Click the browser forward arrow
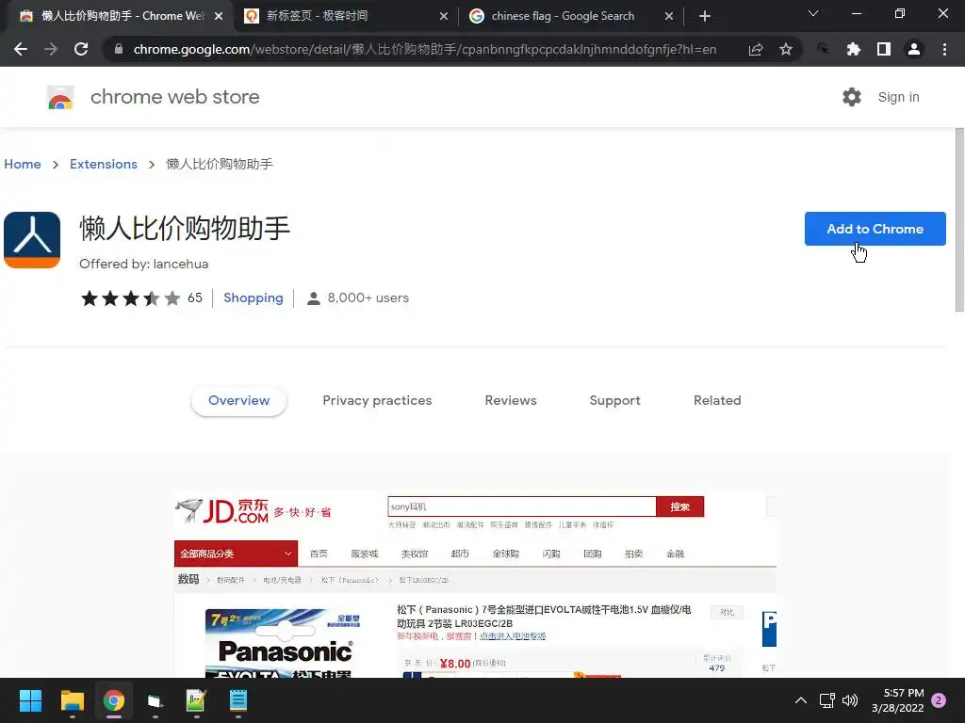965x723 pixels. (x=51, y=49)
